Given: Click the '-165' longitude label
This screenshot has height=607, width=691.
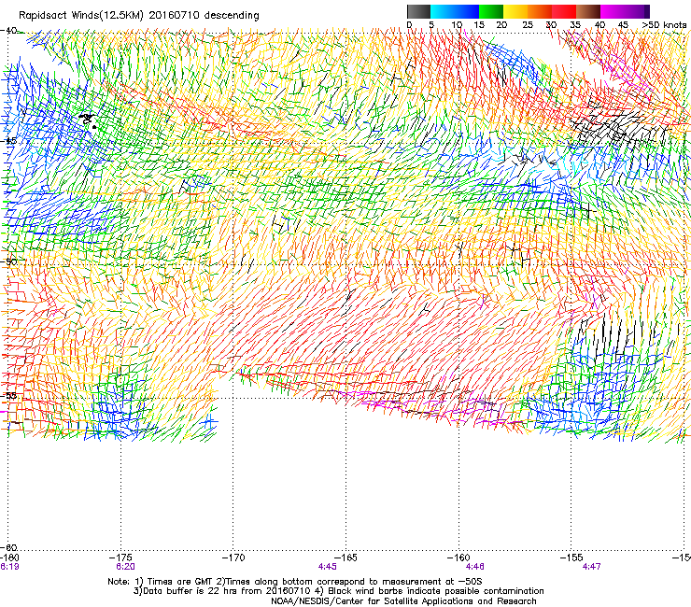Looking at the screenshot, I should (x=345, y=558).
